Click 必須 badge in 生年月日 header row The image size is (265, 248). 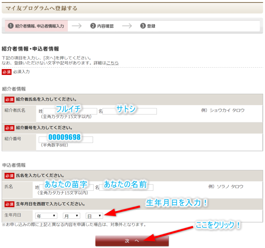point(9,204)
